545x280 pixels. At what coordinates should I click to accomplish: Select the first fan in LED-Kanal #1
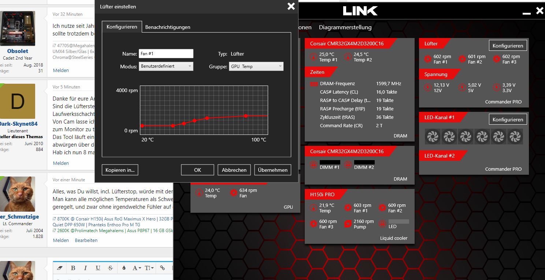[x=433, y=137]
